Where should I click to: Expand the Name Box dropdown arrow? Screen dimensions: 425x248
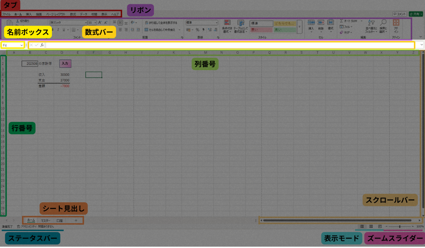pos(21,45)
